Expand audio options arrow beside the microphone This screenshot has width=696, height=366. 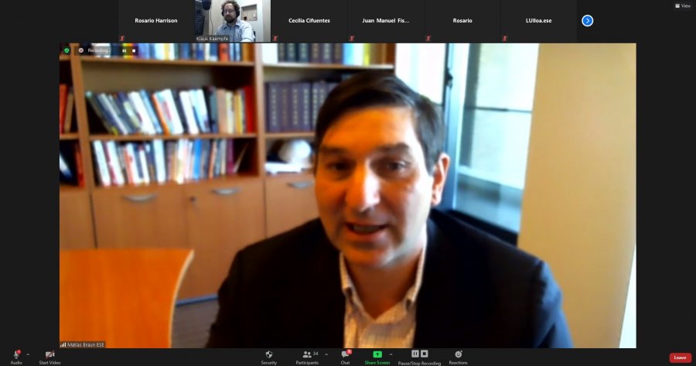point(28,354)
